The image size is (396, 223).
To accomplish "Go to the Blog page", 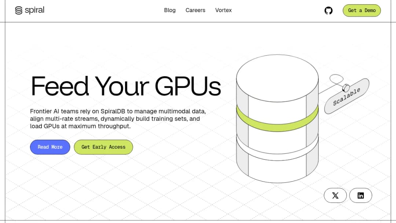I will coord(170,10).
